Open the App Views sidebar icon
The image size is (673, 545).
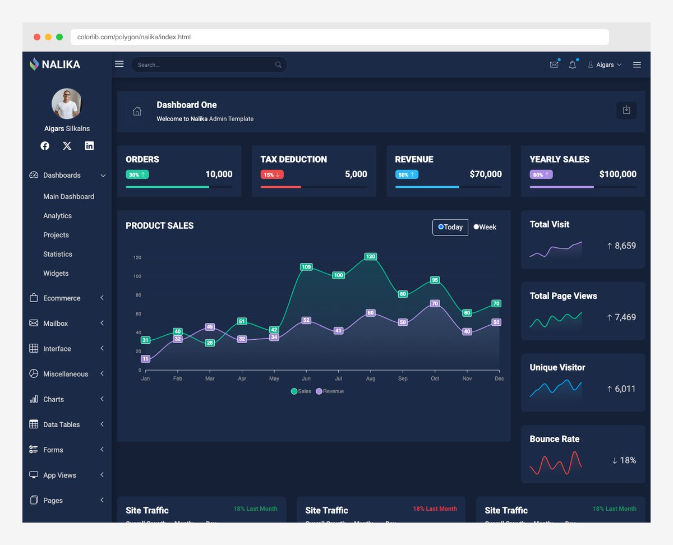(x=33, y=474)
